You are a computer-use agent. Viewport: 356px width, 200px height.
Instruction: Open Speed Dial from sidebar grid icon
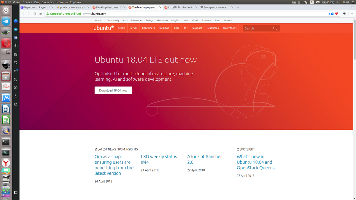pos(16,54)
